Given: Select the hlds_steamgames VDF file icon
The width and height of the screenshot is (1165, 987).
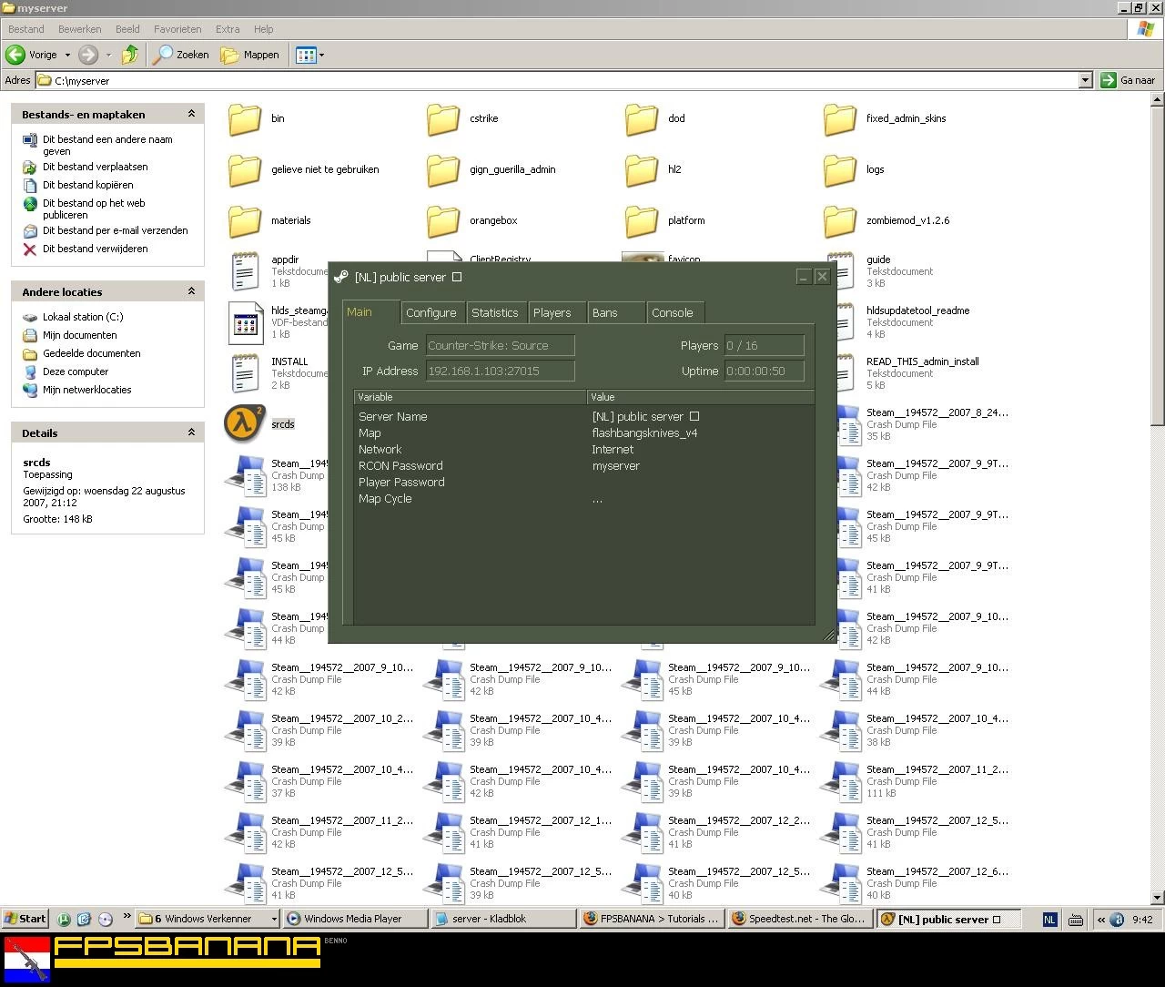Looking at the screenshot, I should 245,322.
